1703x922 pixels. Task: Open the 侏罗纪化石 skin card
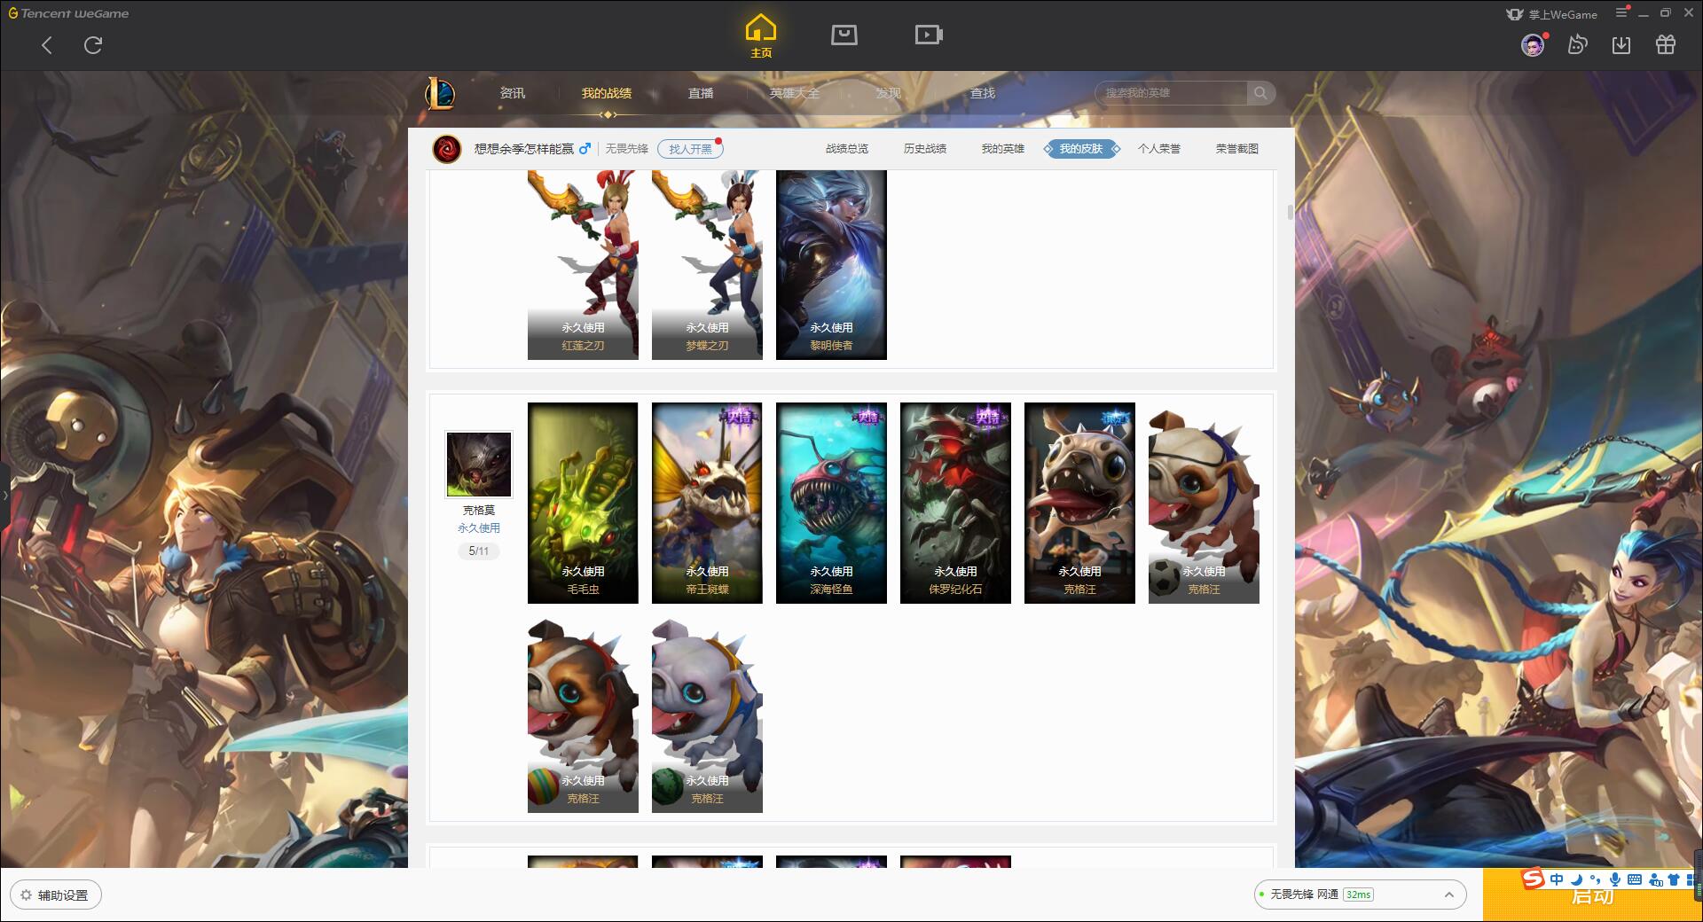click(x=955, y=503)
